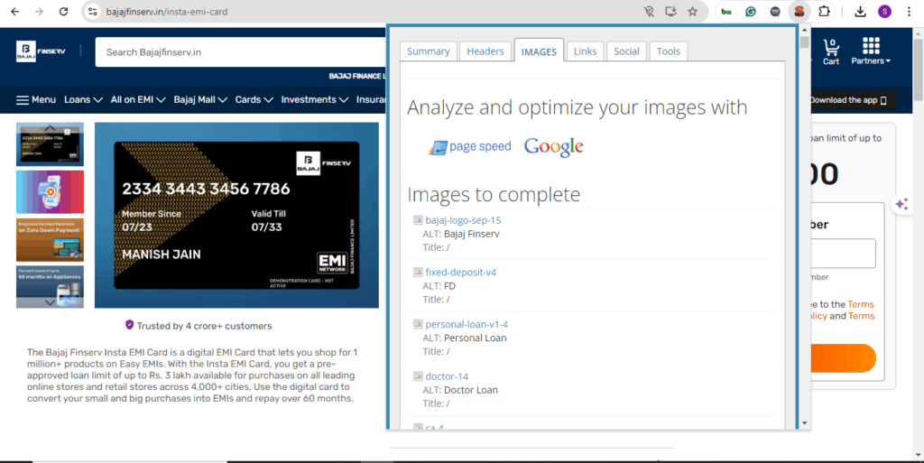The height and width of the screenshot is (463, 924).
Task: Click the Bajaj Finserv logo
Action: click(x=41, y=51)
